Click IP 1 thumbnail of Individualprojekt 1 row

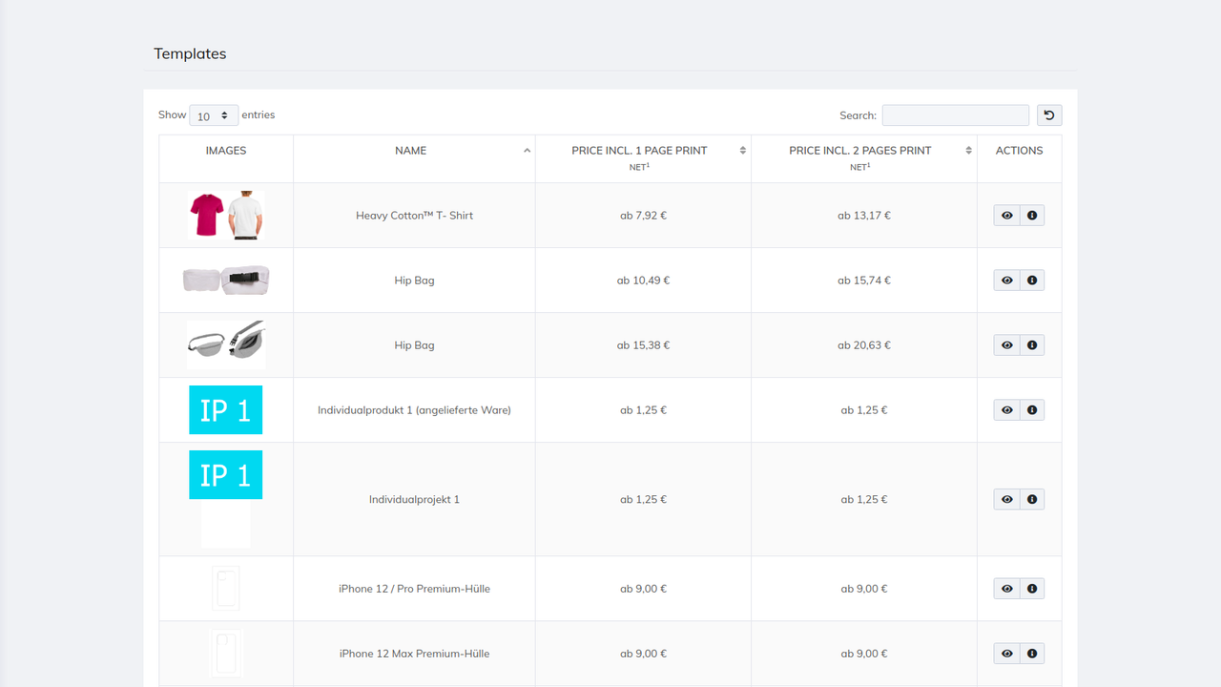[x=225, y=474]
